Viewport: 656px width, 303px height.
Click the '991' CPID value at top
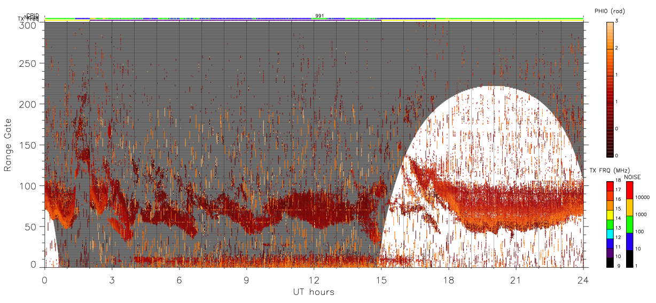(319, 15)
